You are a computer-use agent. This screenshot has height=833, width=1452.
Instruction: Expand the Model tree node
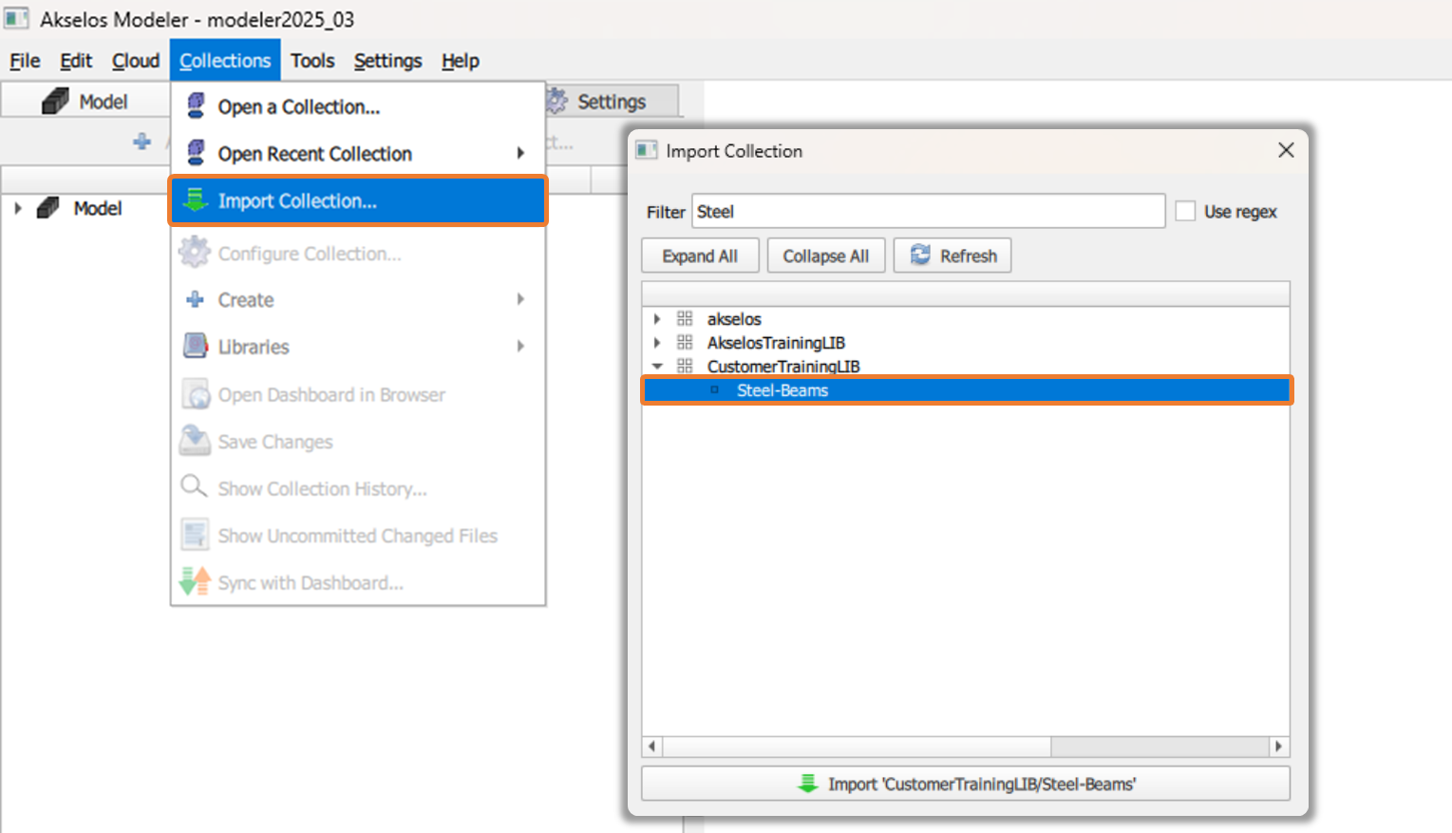coord(17,208)
